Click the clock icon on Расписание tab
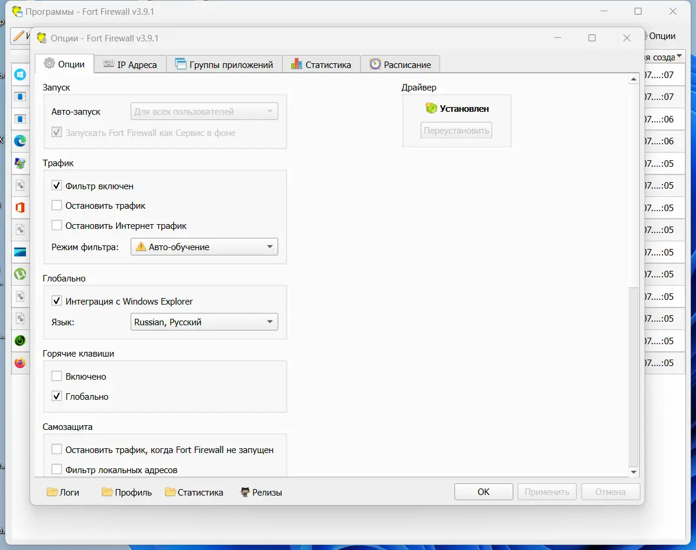This screenshot has height=550, width=696. click(375, 64)
